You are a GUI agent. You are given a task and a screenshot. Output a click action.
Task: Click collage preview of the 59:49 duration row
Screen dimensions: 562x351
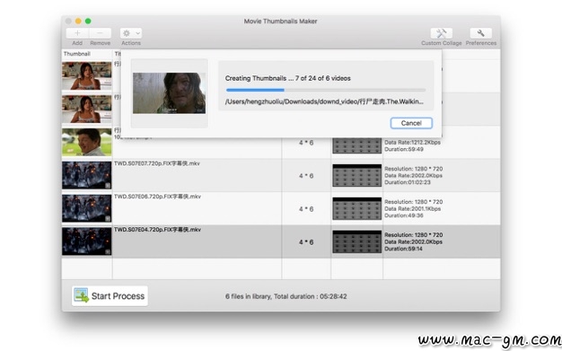pos(357,145)
